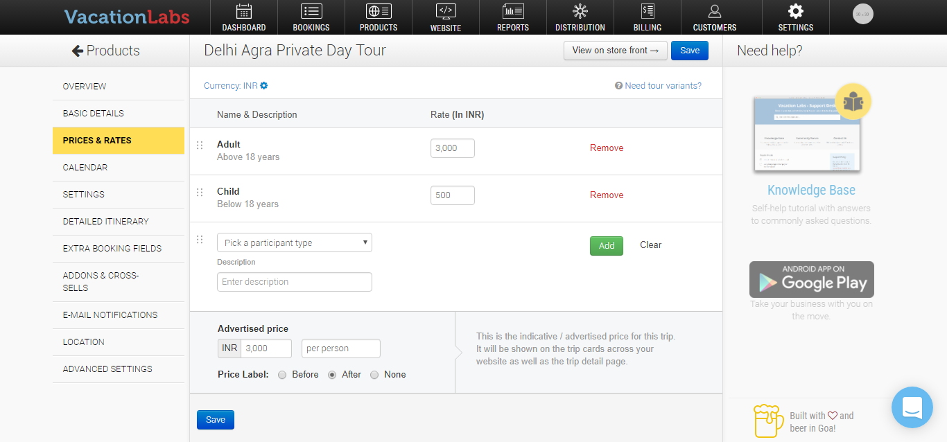Click the currency INR gear icon
The height and width of the screenshot is (442, 947).
pos(264,86)
